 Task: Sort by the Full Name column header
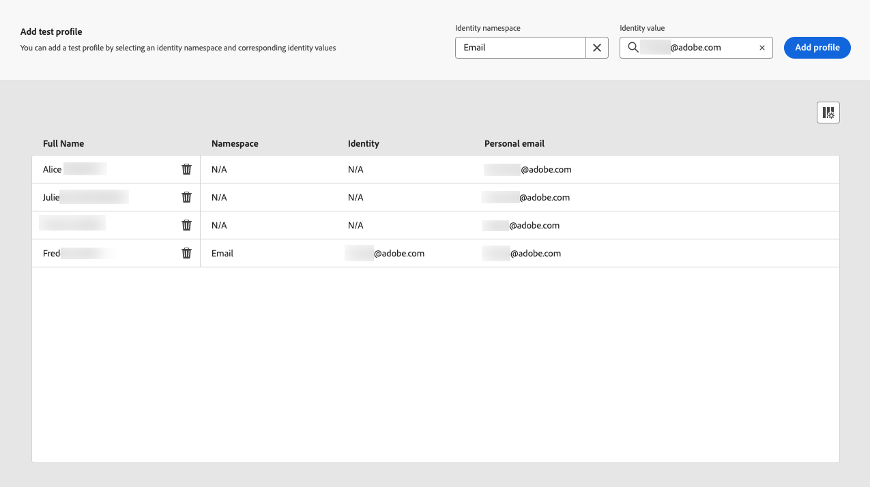tap(63, 143)
